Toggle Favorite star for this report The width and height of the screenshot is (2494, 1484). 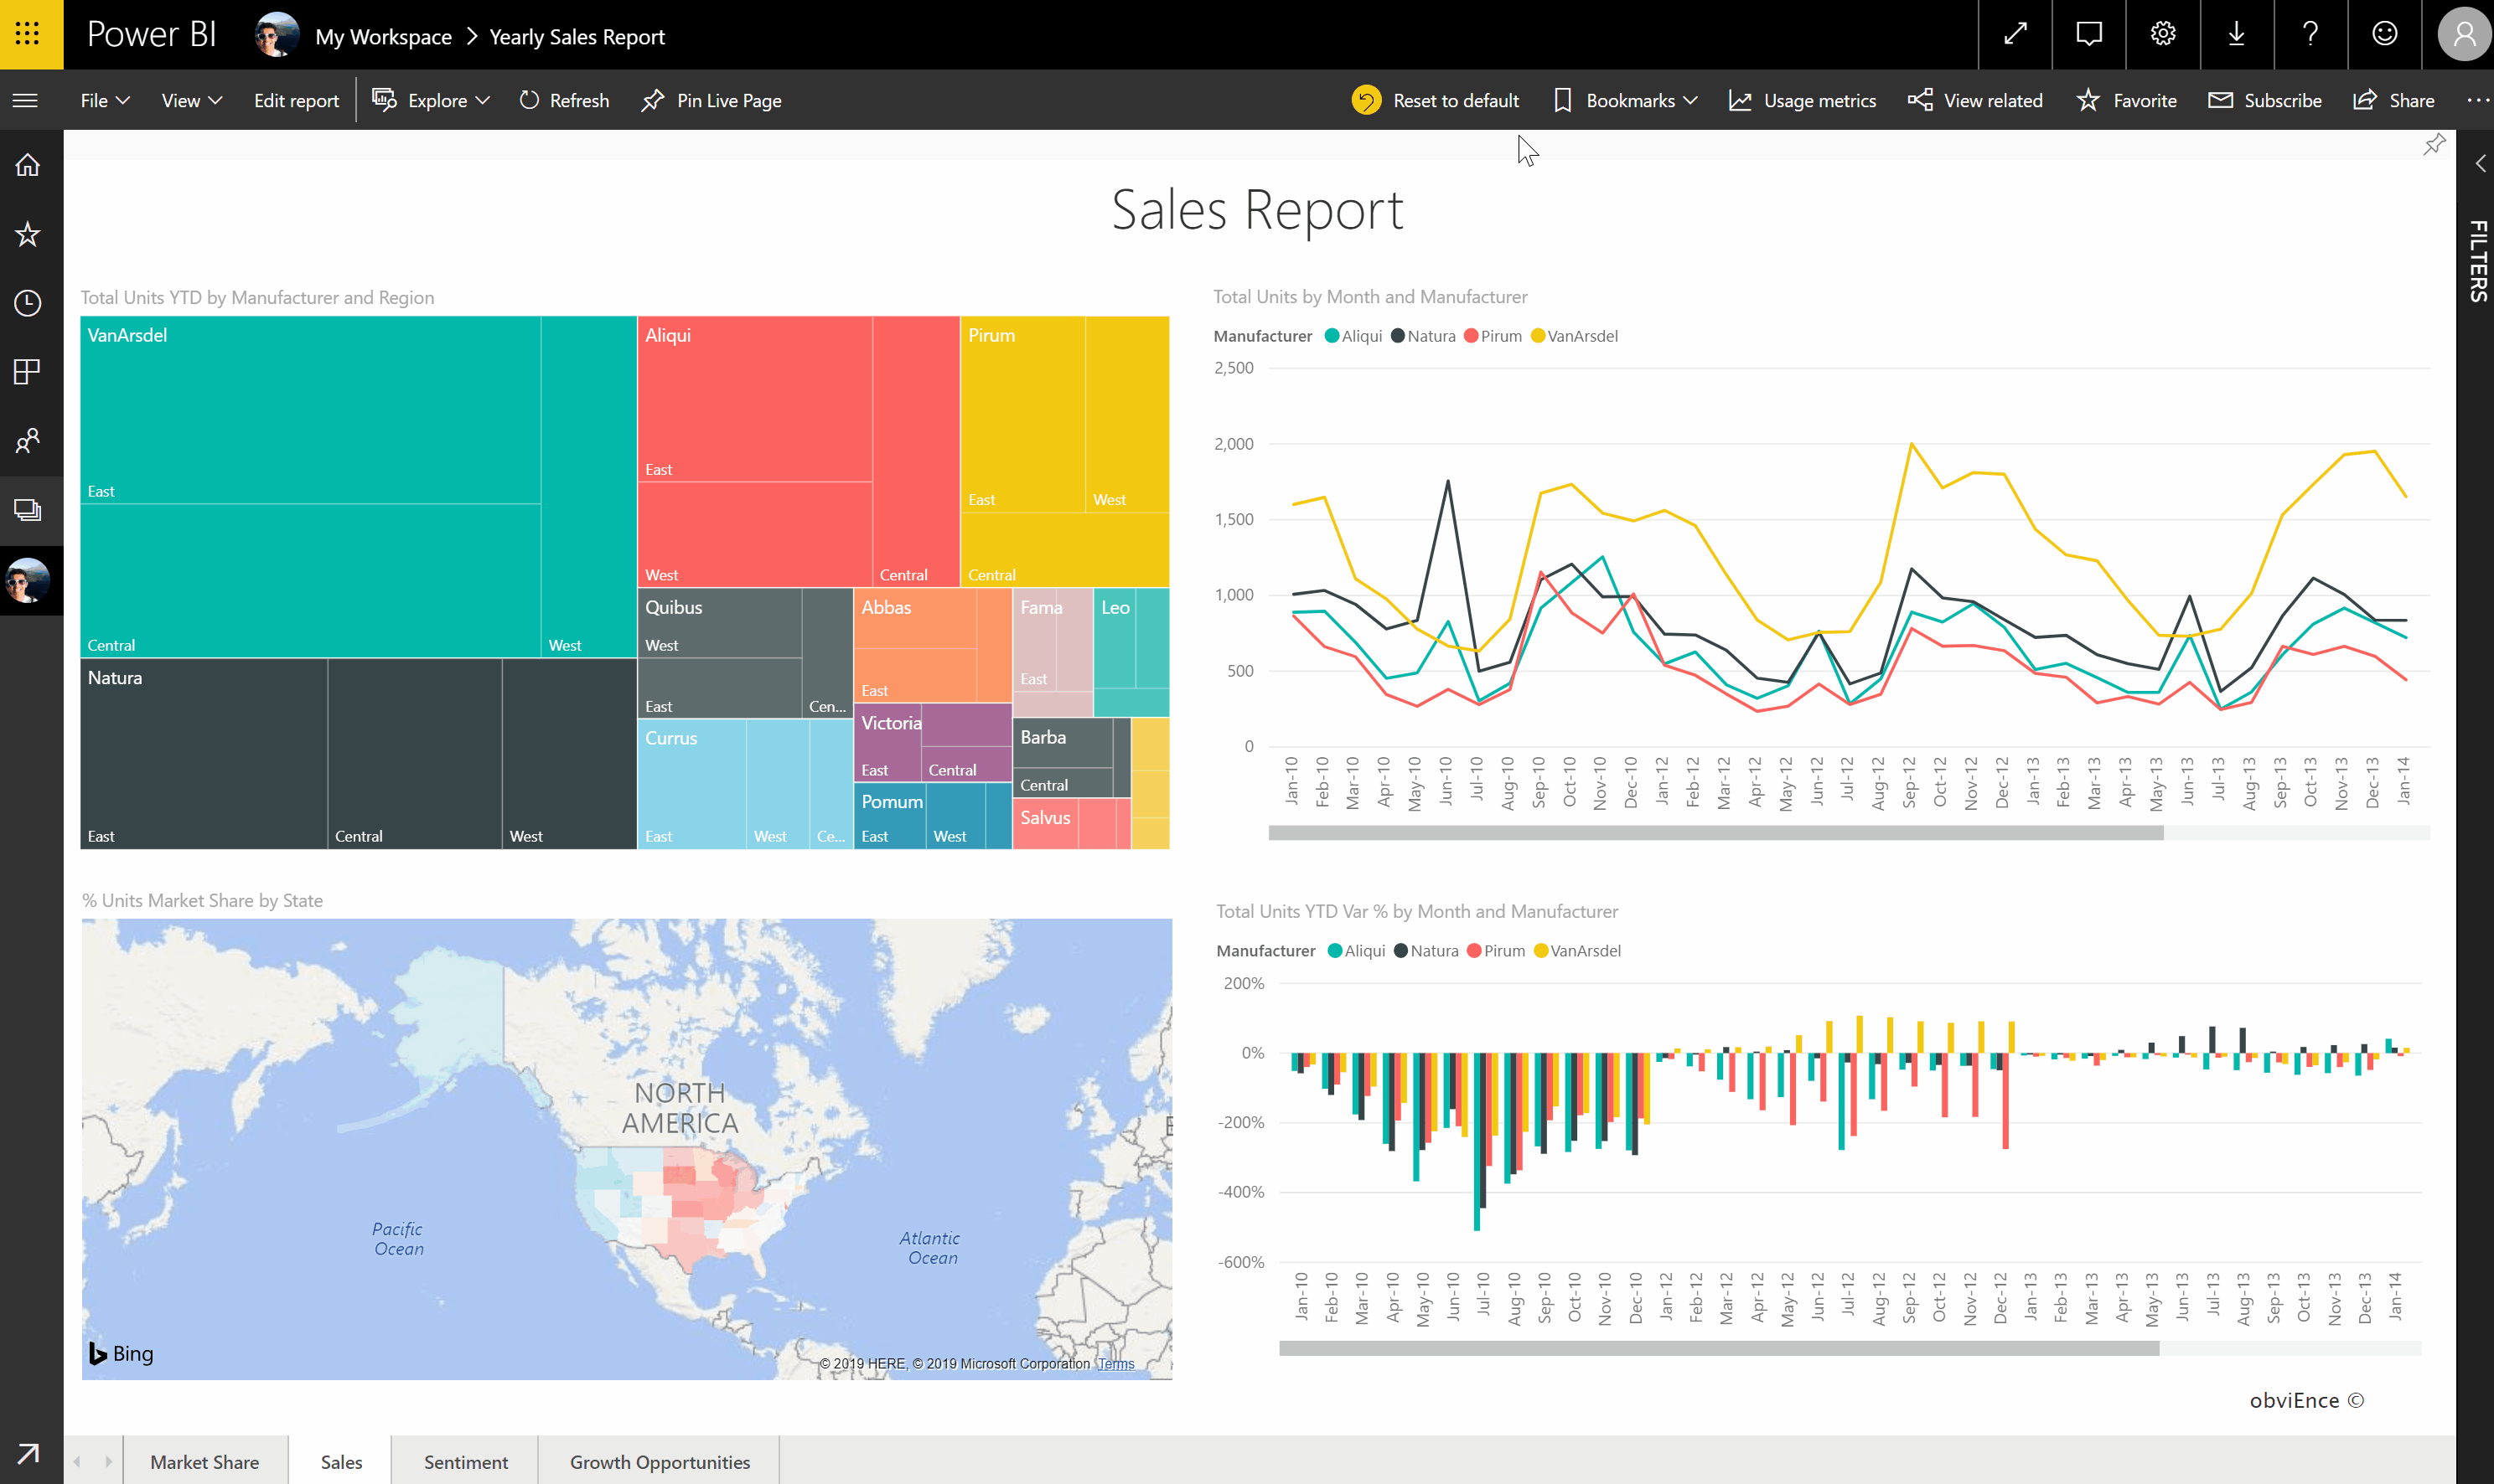pyautogui.click(x=2127, y=100)
